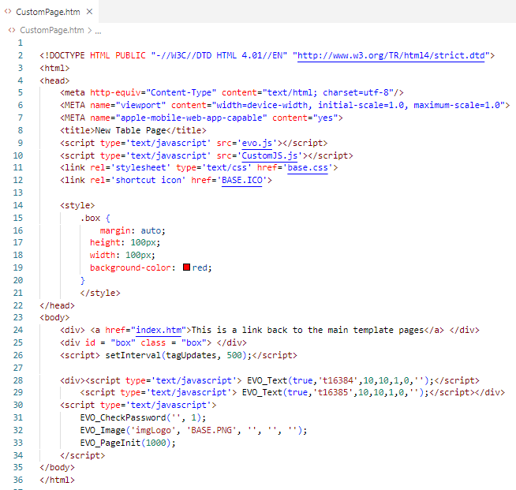Click the 'EVO_Image' function call
This screenshot has height=490, width=516.
(103, 431)
